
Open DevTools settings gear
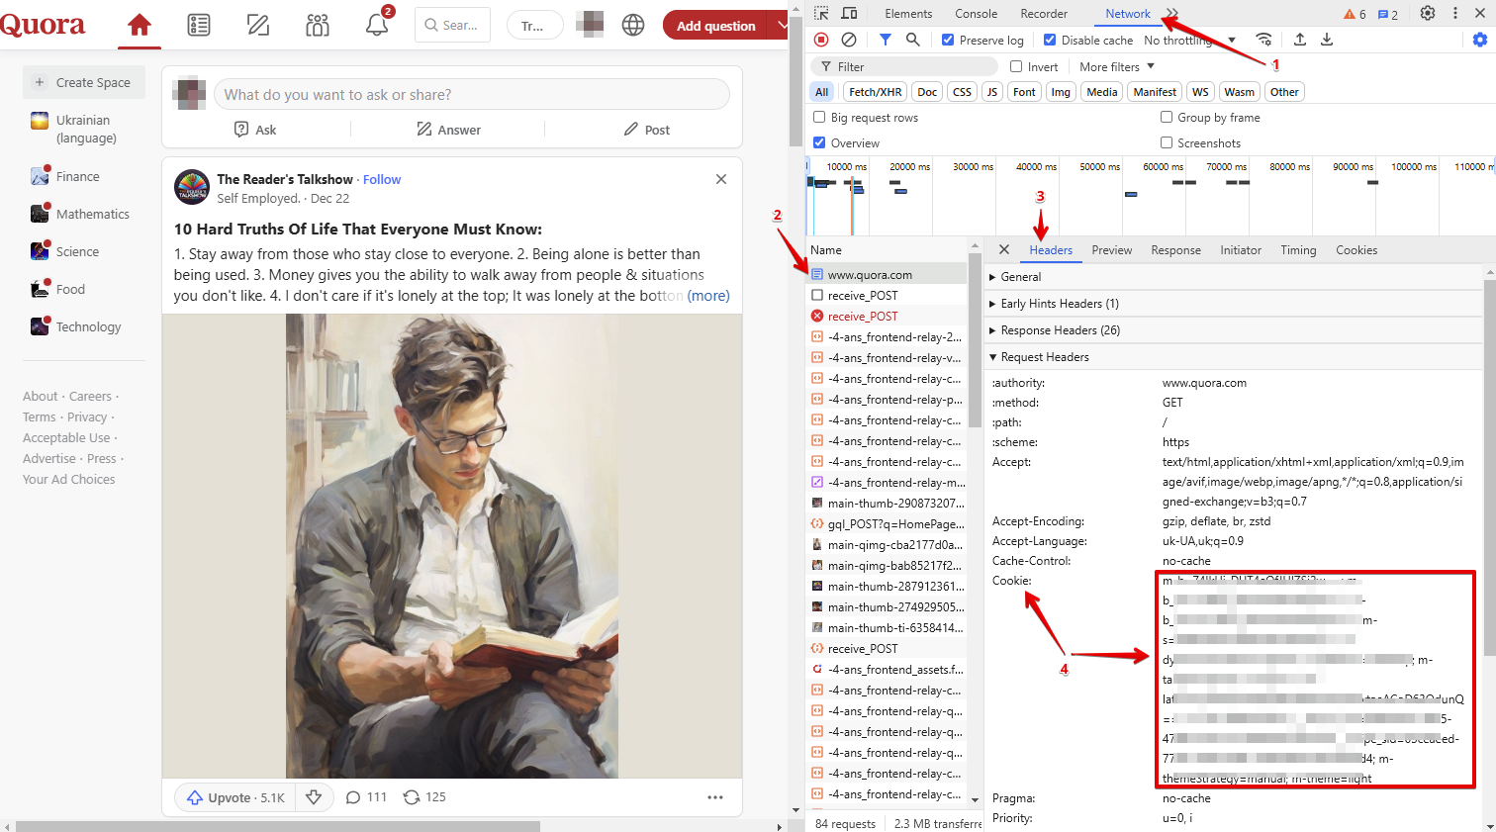point(1427,13)
